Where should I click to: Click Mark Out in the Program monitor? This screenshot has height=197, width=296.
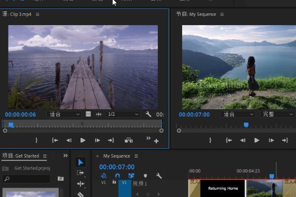(210, 140)
